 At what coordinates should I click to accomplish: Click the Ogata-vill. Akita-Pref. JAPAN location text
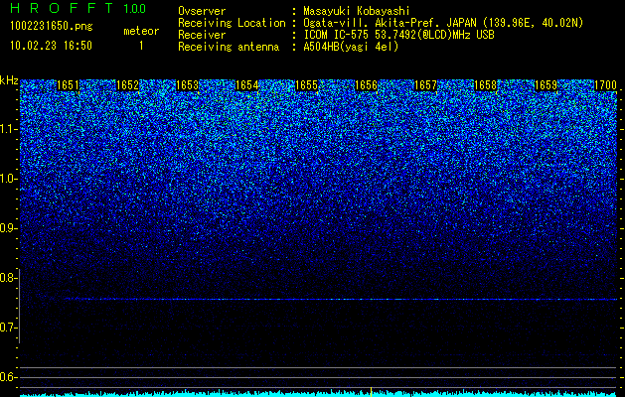443,23
